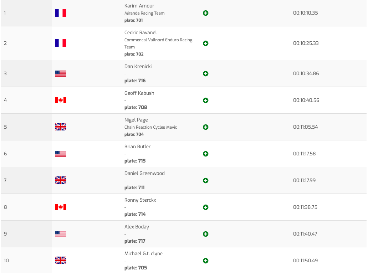
Task: Expand details for Karim Amour's result
Action: tap(205, 13)
